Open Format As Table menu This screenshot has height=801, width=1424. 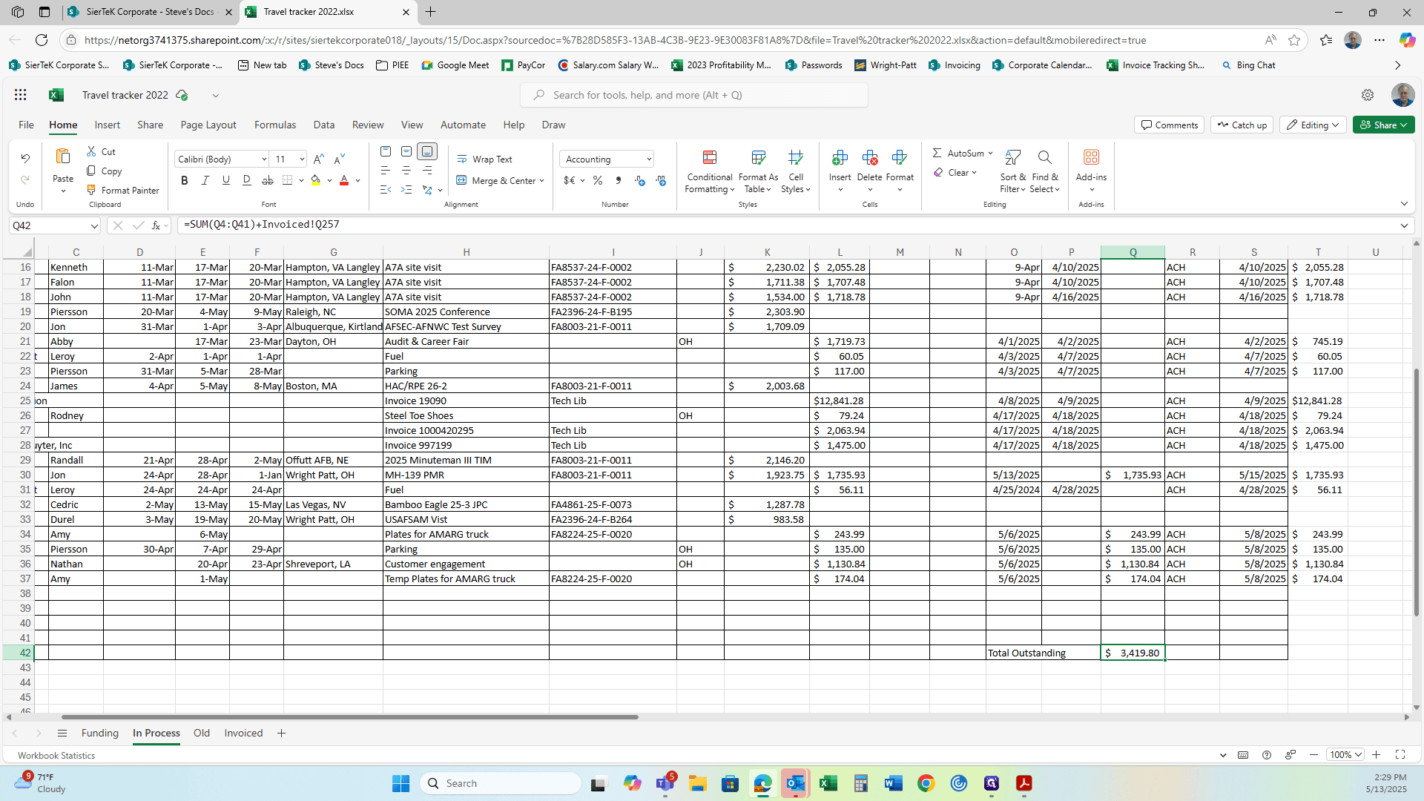point(758,171)
